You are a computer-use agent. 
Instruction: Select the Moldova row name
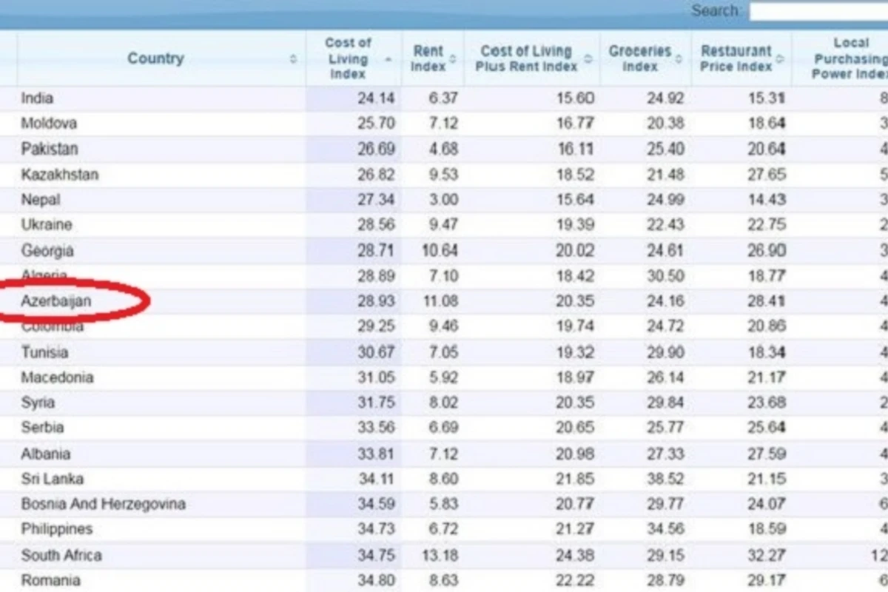pyautogui.click(x=49, y=123)
